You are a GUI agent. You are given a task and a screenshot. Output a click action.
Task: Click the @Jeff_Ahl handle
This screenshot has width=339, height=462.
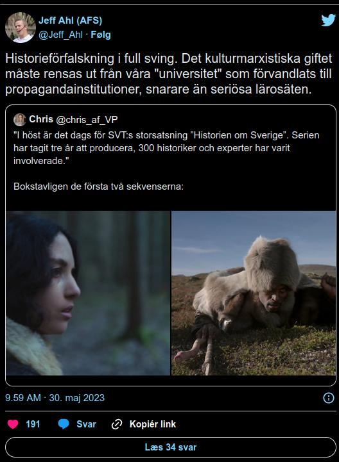[x=60, y=35]
